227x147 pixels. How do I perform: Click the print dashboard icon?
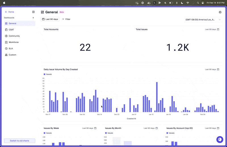pos(220,12)
